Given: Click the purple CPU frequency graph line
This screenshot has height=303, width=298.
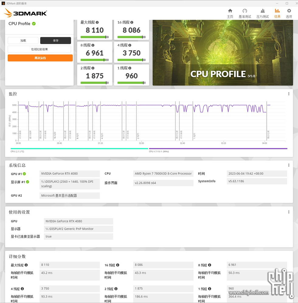Looking at the screenshot, I should click(x=149, y=105).
